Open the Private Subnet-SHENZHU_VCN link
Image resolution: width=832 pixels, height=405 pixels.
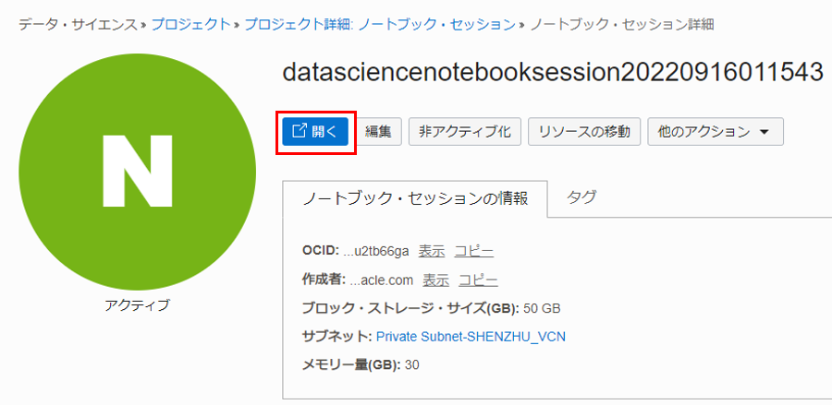pyautogui.click(x=471, y=337)
